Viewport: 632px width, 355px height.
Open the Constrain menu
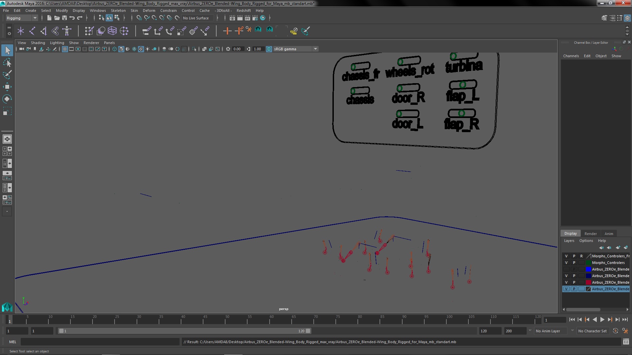coord(168,11)
